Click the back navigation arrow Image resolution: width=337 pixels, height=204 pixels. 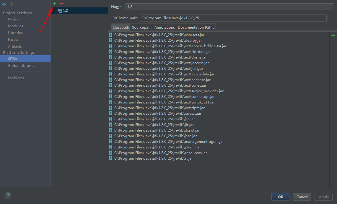pyautogui.click(x=4, y=4)
